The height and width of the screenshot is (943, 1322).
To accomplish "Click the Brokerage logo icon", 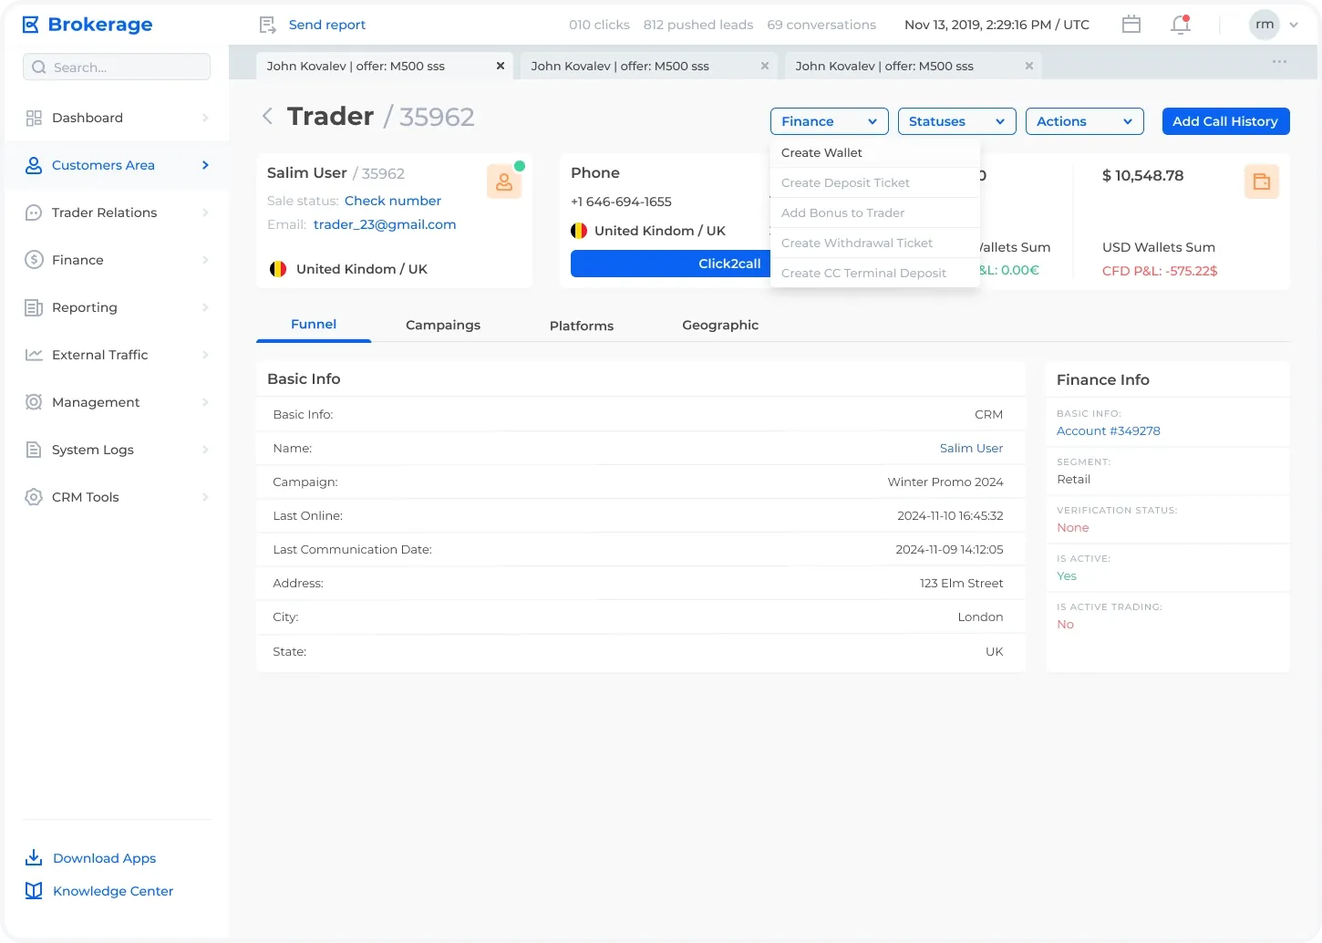I will tap(31, 25).
